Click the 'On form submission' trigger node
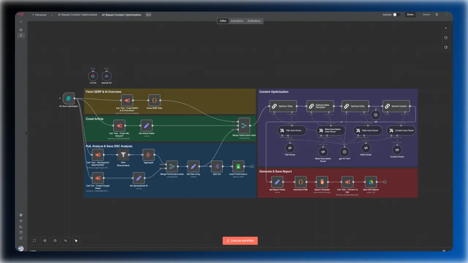 tap(68, 98)
